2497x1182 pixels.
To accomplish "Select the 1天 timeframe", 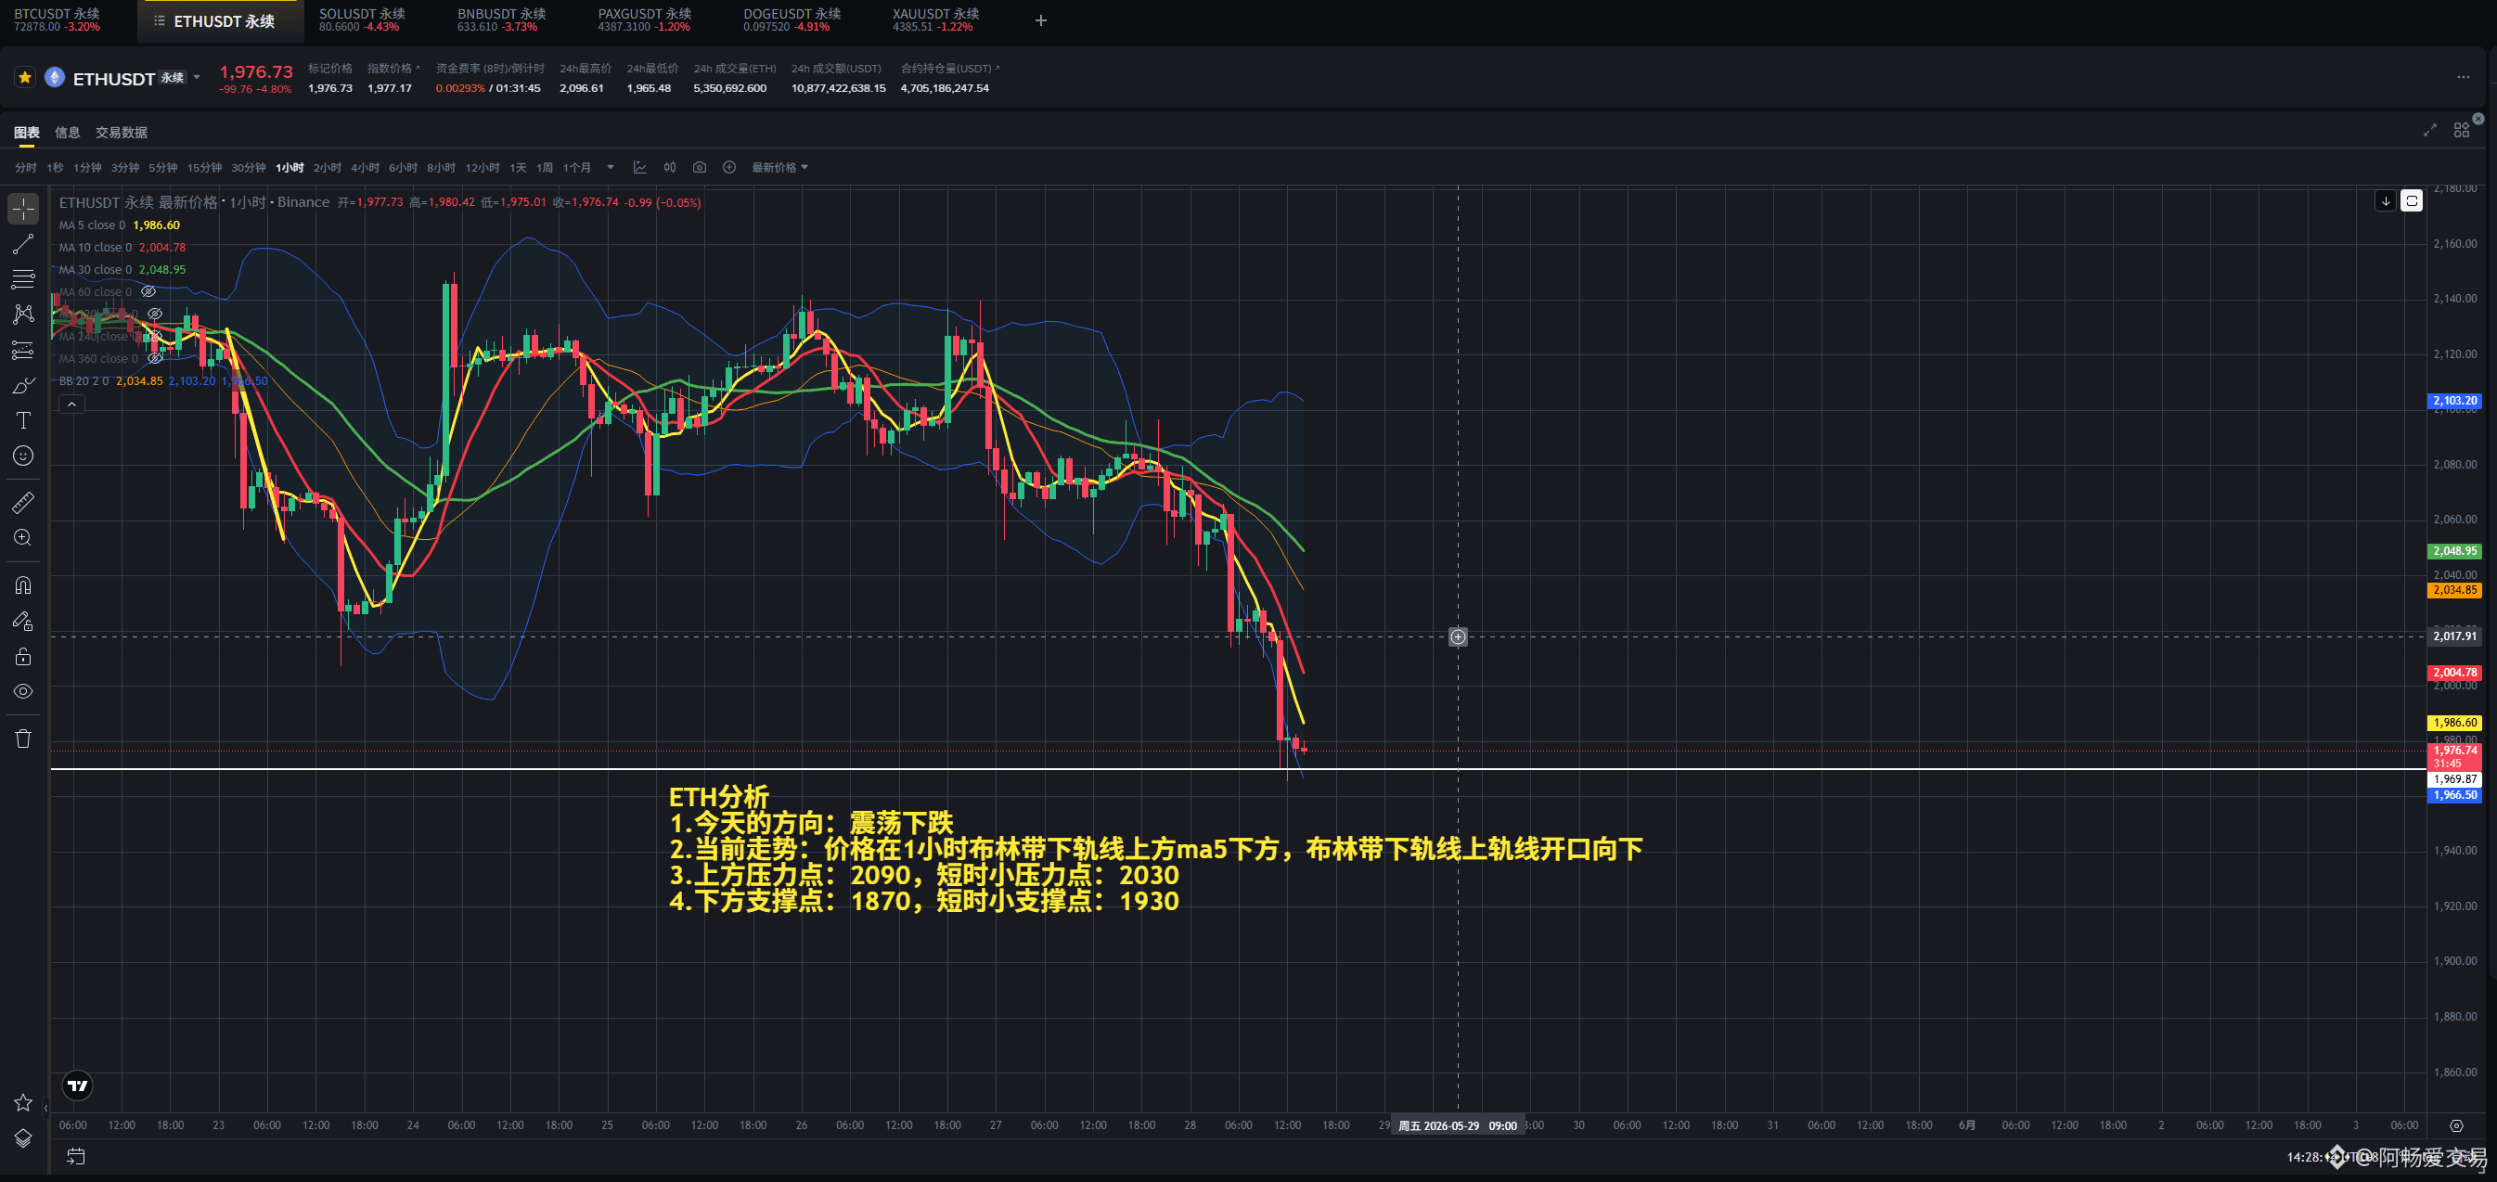I will click(x=519, y=168).
